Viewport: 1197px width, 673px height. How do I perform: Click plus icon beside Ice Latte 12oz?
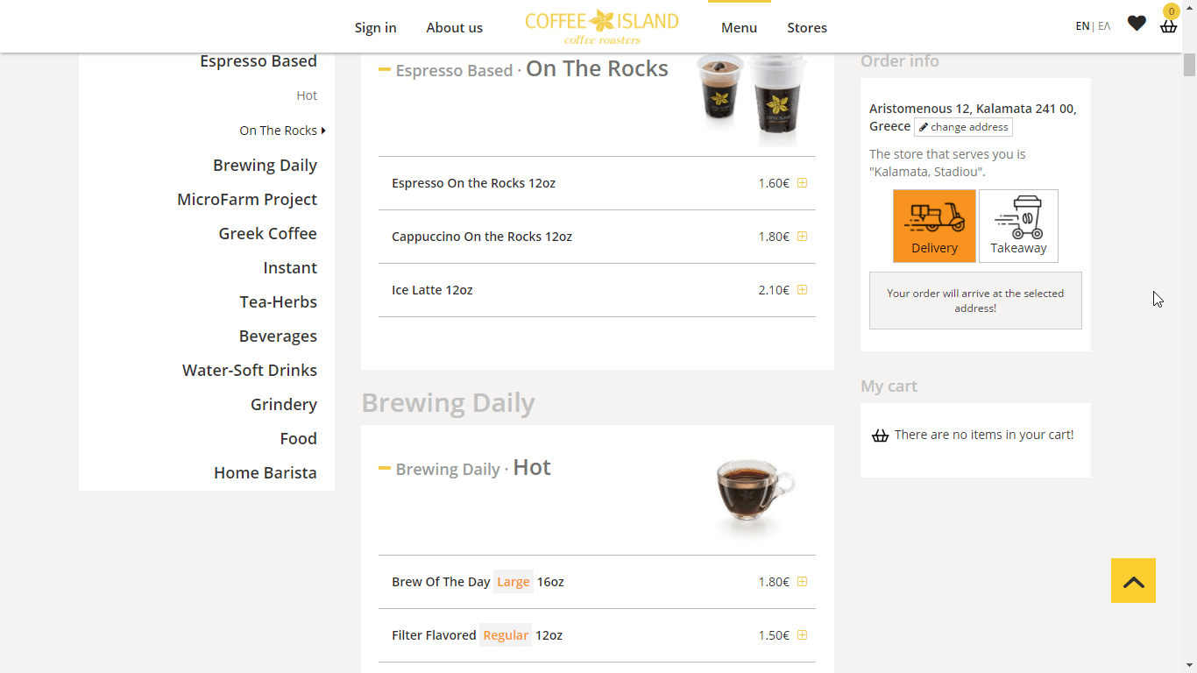(802, 290)
